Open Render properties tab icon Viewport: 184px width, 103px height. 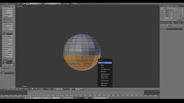161,22
